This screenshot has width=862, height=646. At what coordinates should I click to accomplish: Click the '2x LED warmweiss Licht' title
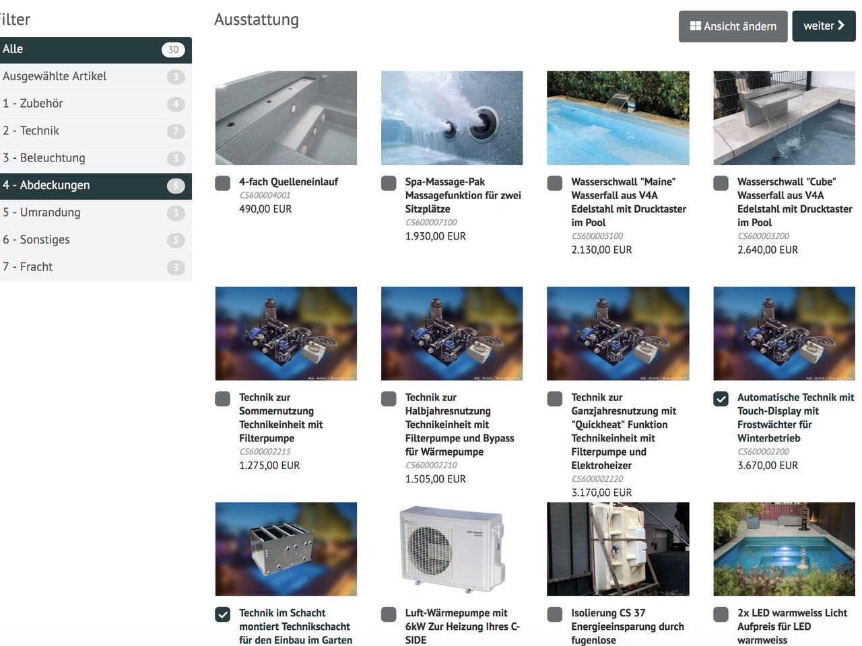coord(792,626)
